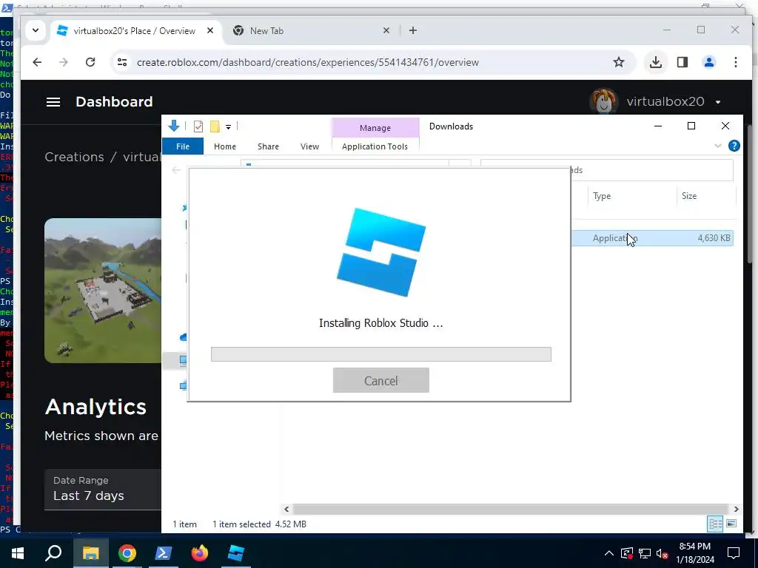Open a new Chrome tab with plus button
The height and width of the screenshot is (568, 758).
[x=412, y=30]
